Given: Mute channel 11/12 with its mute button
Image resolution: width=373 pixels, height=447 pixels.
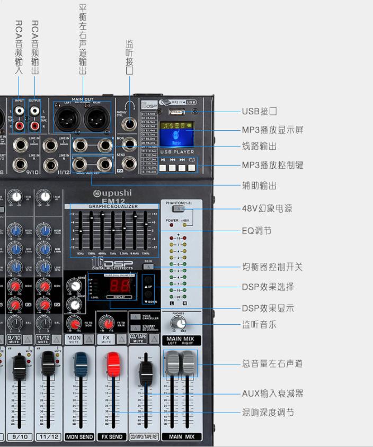Looking at the screenshot, I should (57, 339).
